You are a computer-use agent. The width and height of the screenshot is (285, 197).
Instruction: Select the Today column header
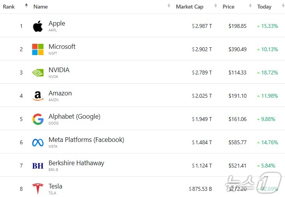point(264,7)
